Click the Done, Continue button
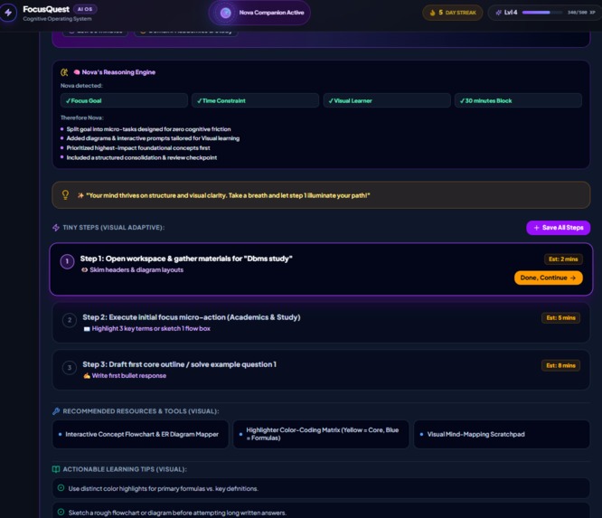The image size is (602, 518). pos(549,278)
